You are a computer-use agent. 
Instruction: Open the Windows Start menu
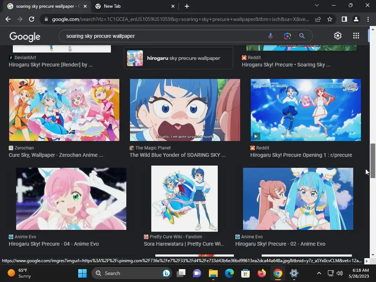[x=83, y=273]
